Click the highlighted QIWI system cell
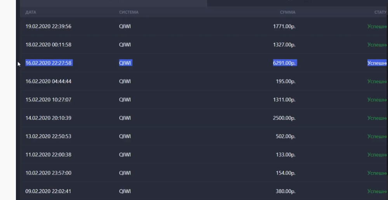The width and height of the screenshot is (388, 200). pyautogui.click(x=125, y=63)
